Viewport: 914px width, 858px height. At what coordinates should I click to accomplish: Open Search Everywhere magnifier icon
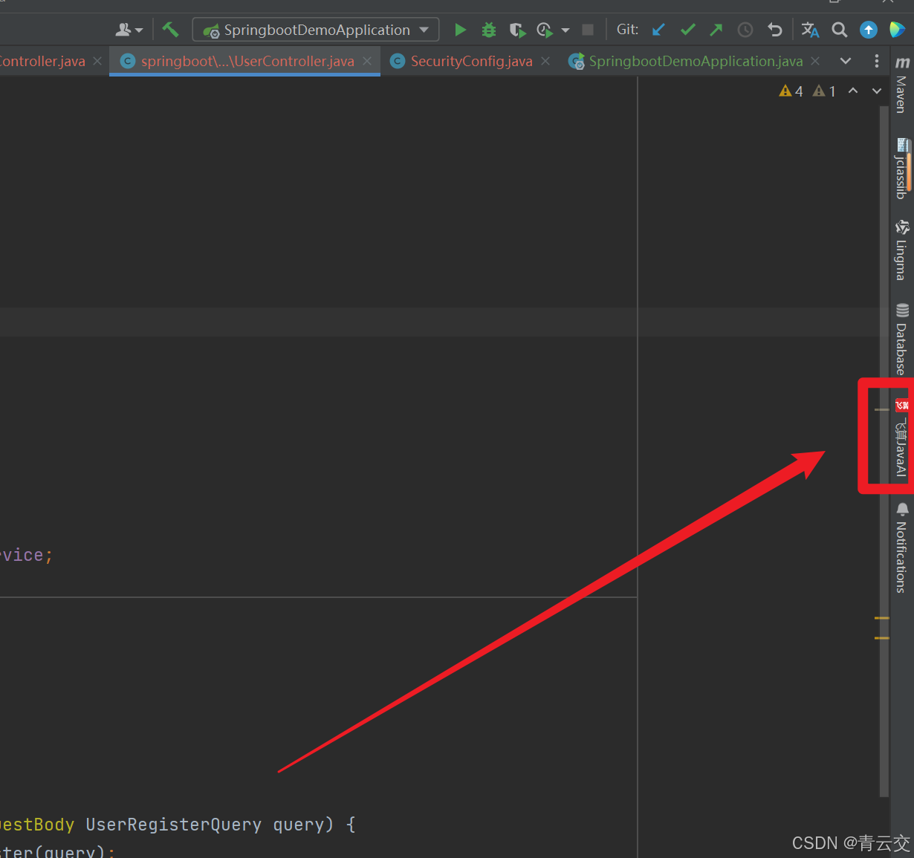(840, 30)
